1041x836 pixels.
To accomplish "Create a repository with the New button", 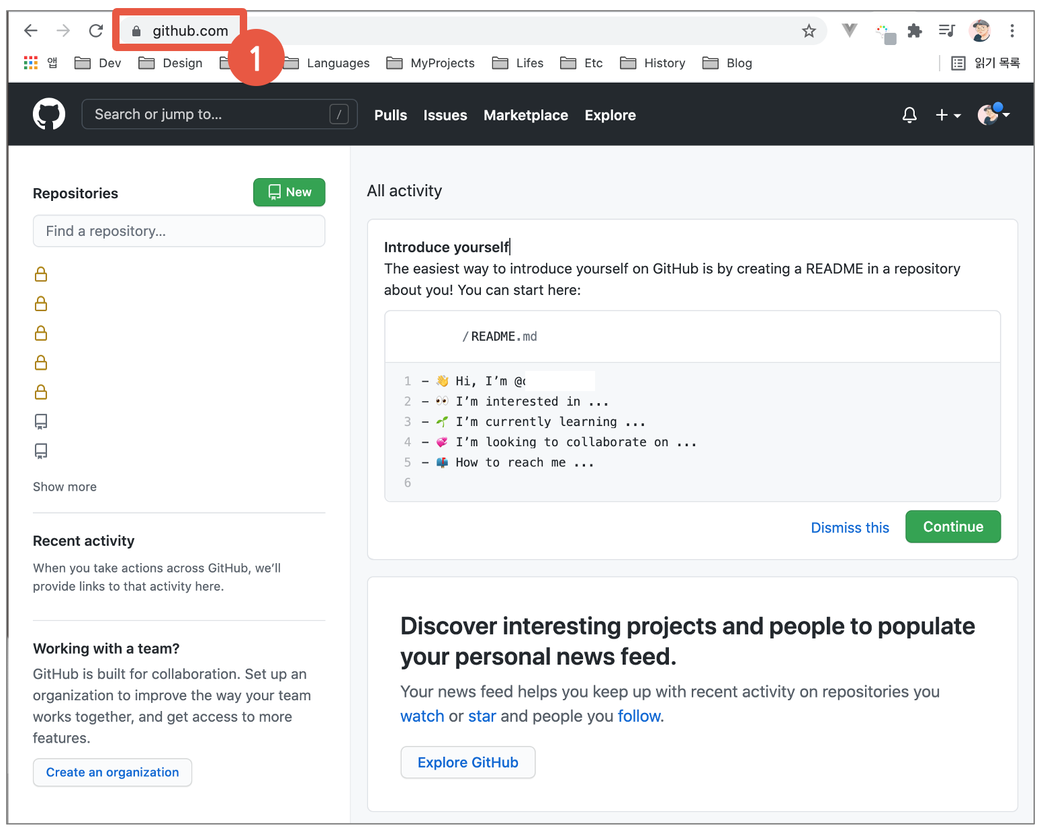I will pyautogui.click(x=289, y=192).
